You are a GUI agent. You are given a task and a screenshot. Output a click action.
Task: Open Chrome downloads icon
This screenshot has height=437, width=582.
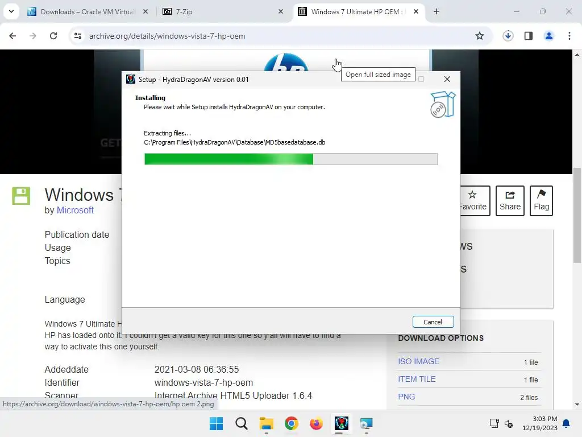[x=508, y=36]
